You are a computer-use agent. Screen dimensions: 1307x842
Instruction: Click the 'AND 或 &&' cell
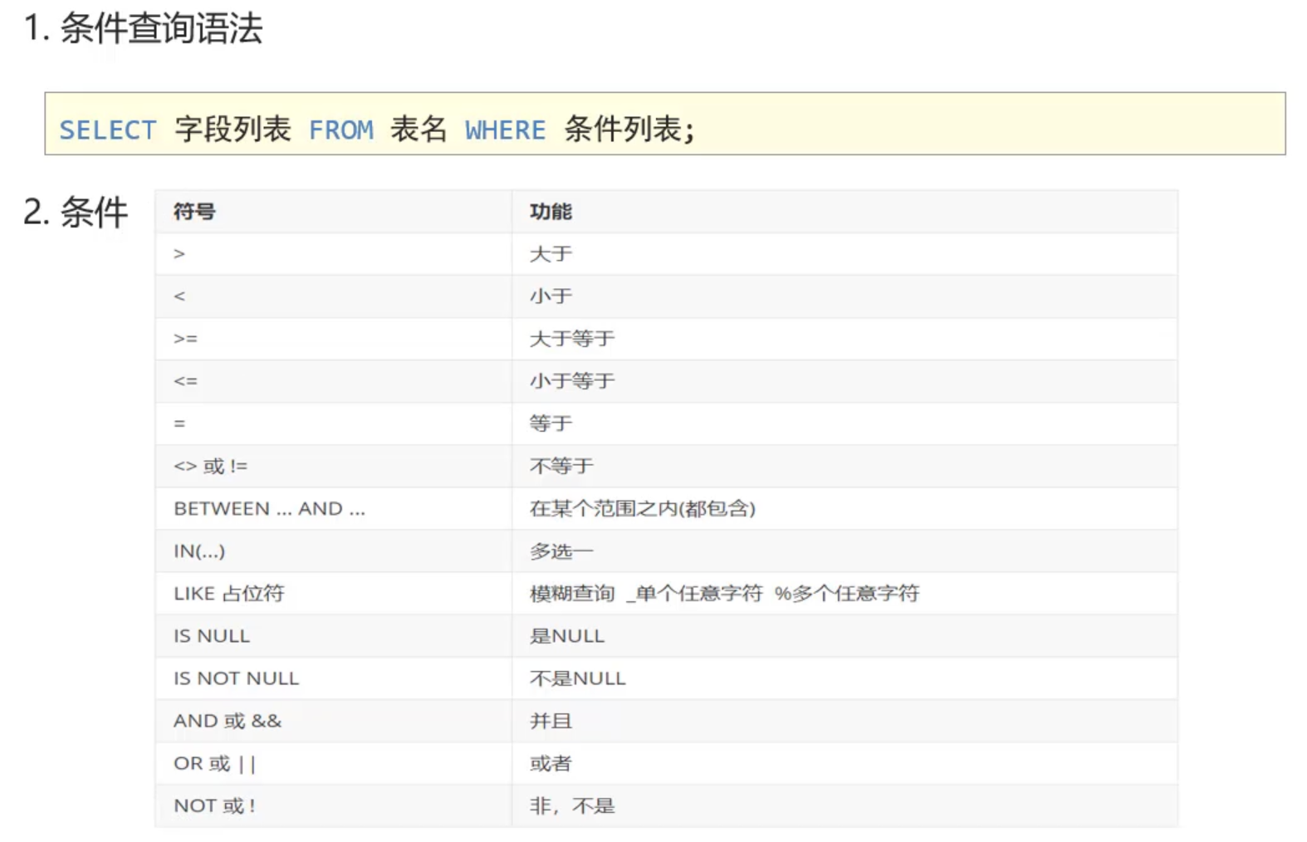point(333,721)
